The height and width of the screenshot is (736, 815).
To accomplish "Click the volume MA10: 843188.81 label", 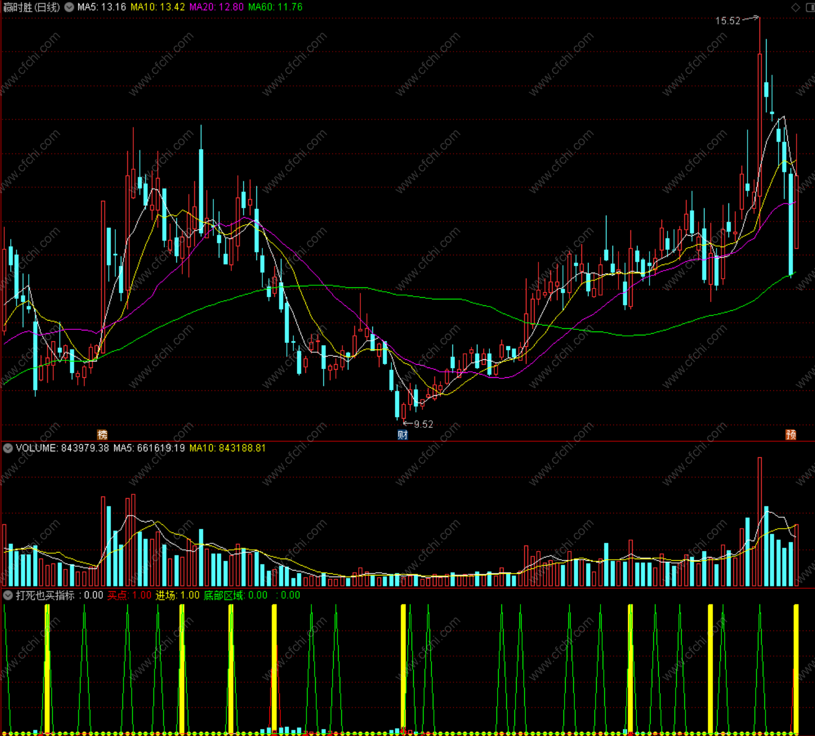I will [x=228, y=448].
